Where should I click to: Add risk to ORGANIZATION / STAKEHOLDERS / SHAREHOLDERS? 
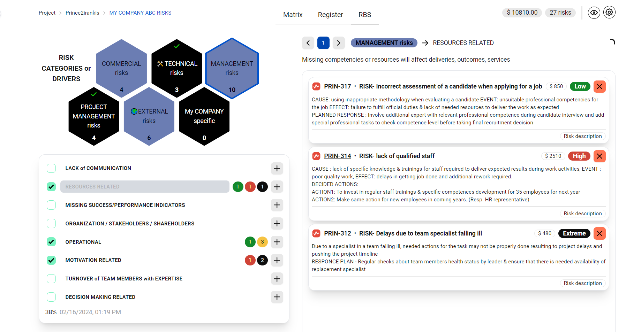click(x=277, y=223)
